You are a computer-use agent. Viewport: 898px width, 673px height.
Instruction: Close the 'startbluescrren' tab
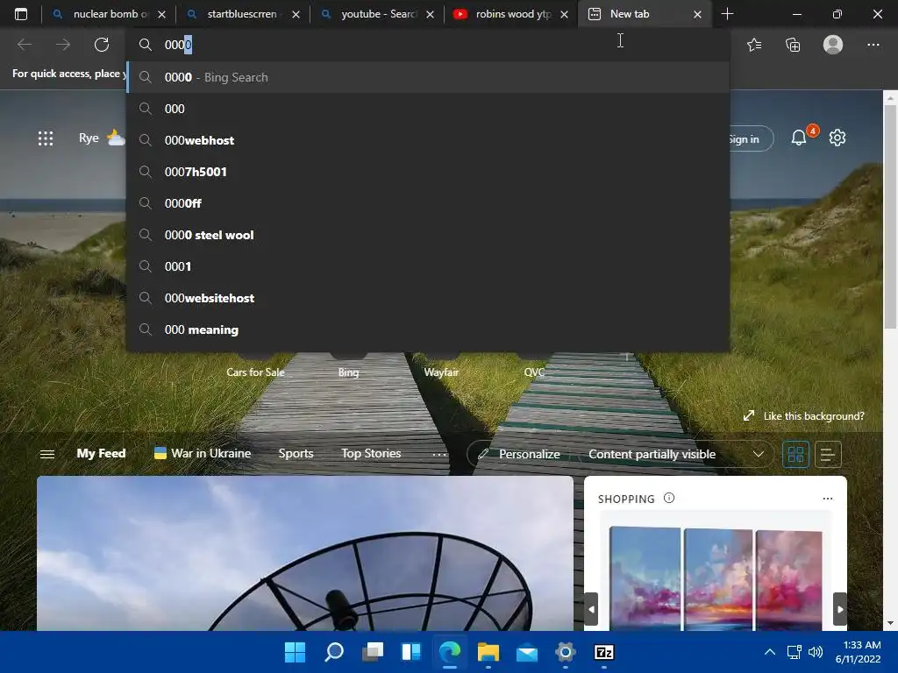tap(296, 14)
